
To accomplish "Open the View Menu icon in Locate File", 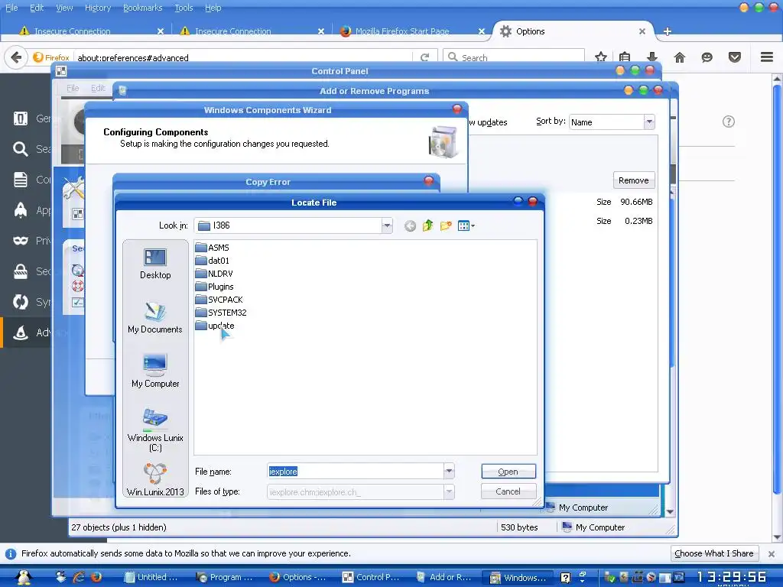I will pos(466,225).
